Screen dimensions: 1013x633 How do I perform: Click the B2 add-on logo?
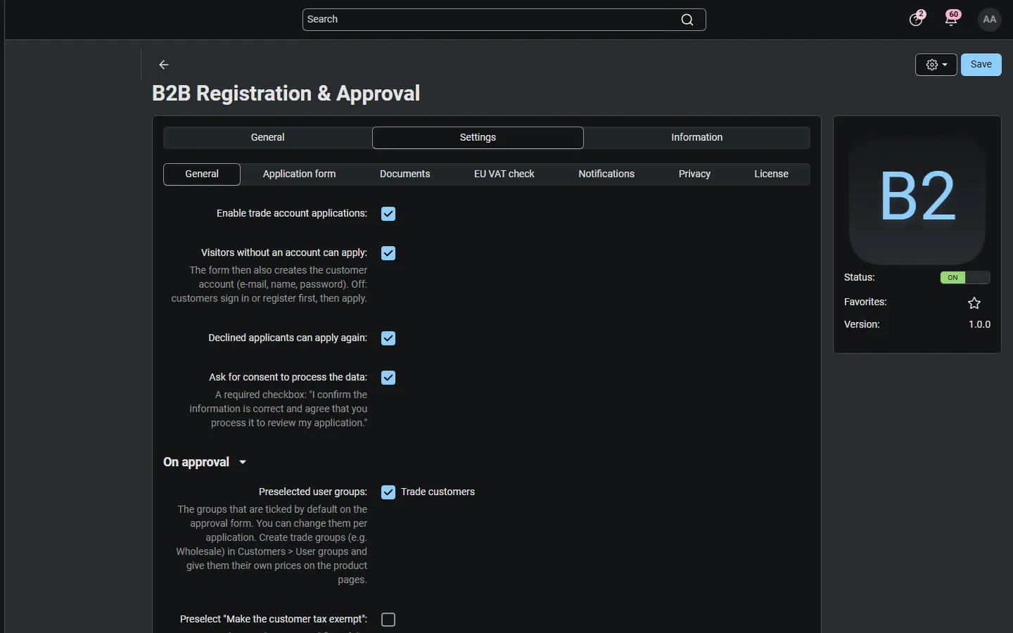coord(917,196)
